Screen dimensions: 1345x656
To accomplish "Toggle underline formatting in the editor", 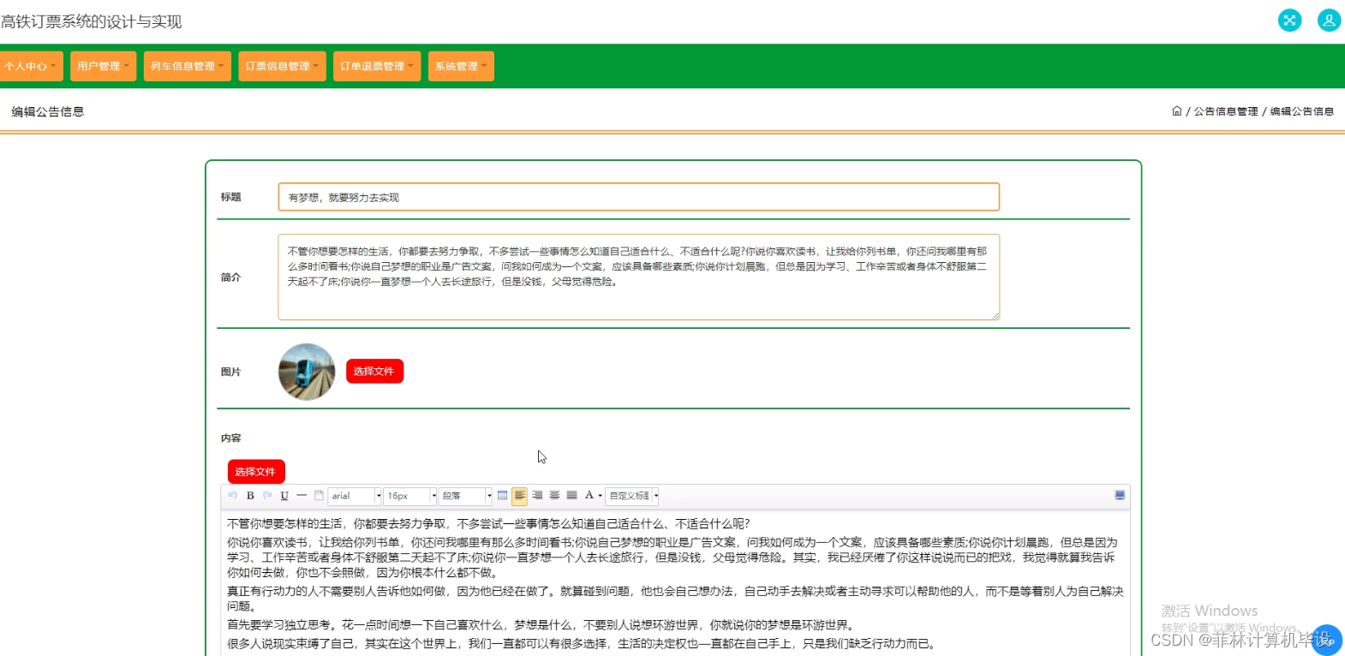I will click(284, 496).
